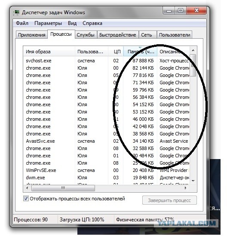Click the horizontal scrollbar thumb

click(x=63, y=188)
